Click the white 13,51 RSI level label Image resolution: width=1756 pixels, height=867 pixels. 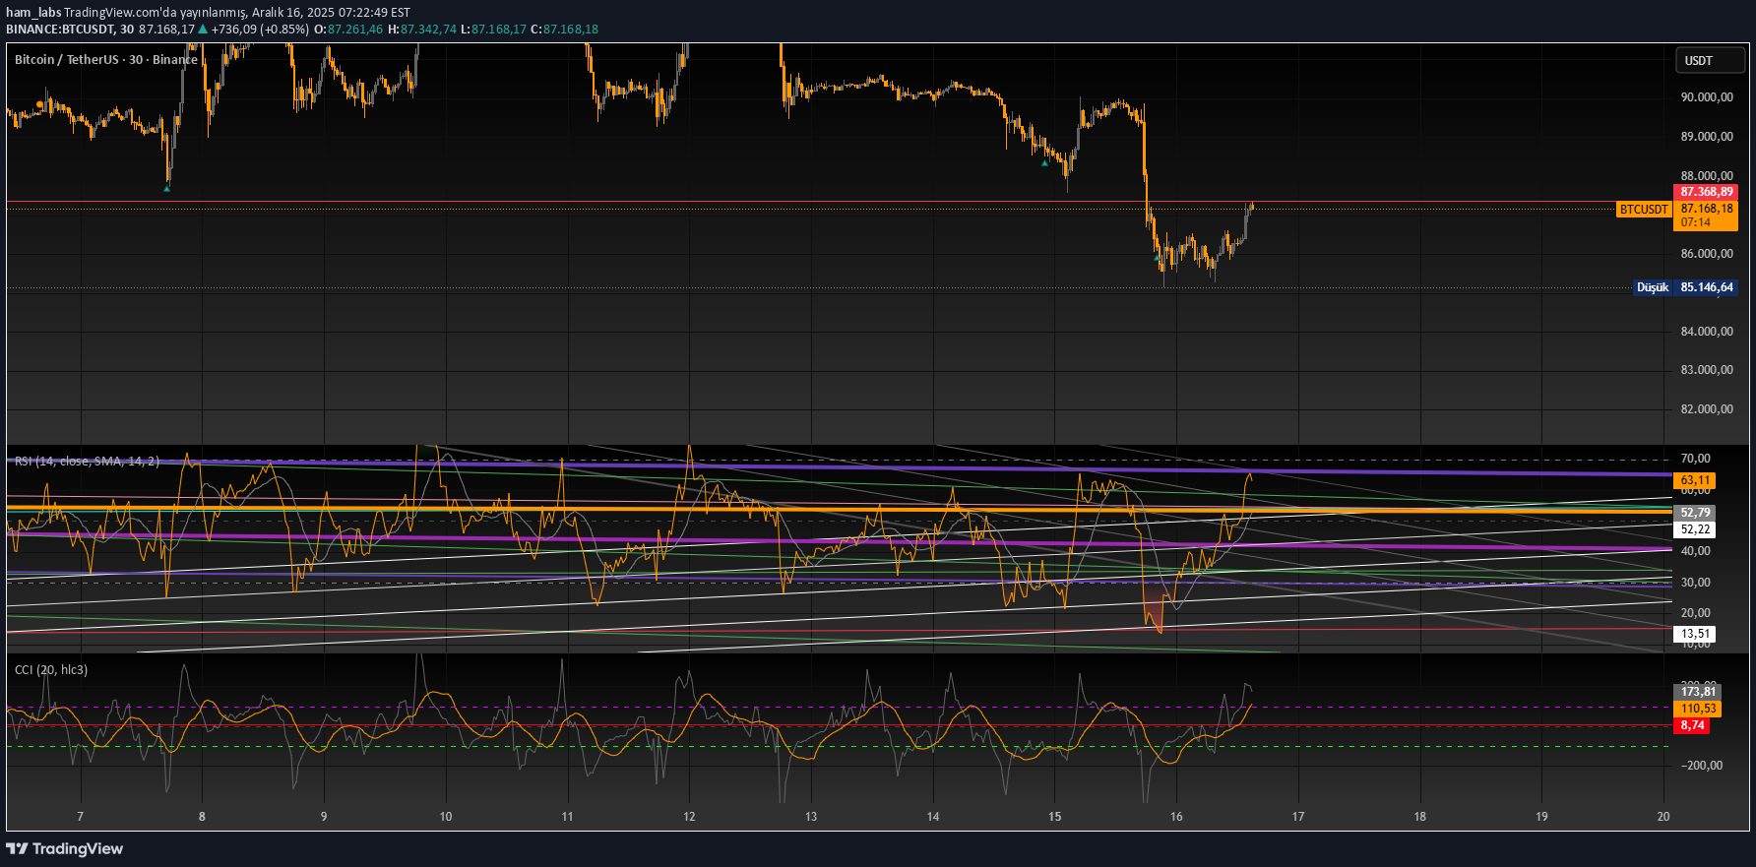point(1694,634)
